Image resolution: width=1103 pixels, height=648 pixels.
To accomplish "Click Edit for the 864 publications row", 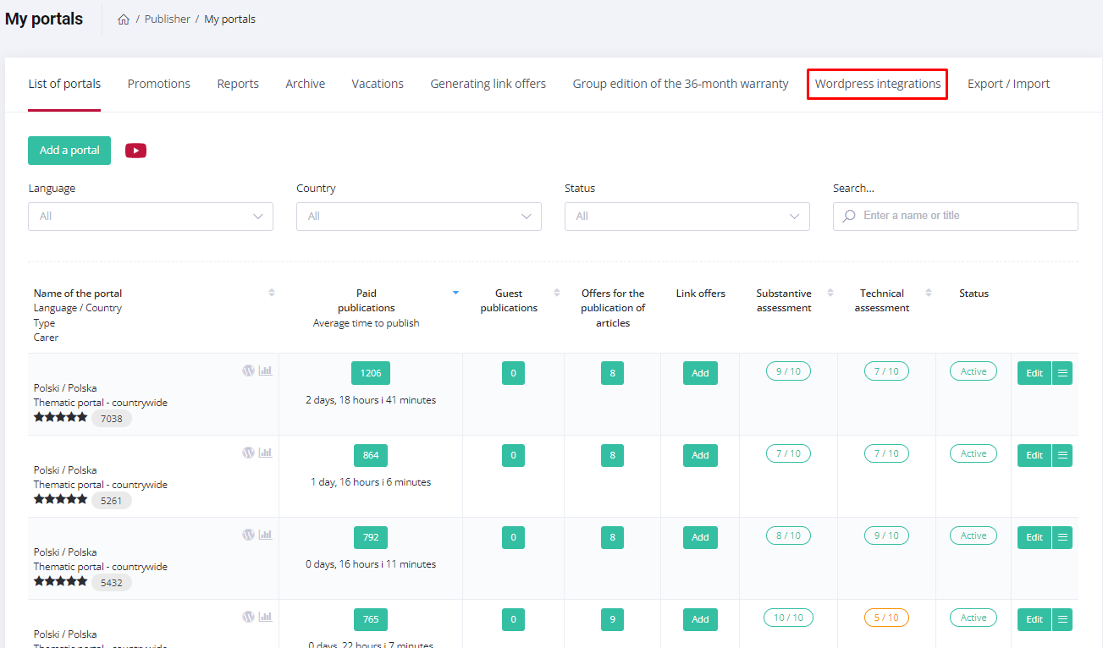I will [x=1034, y=455].
